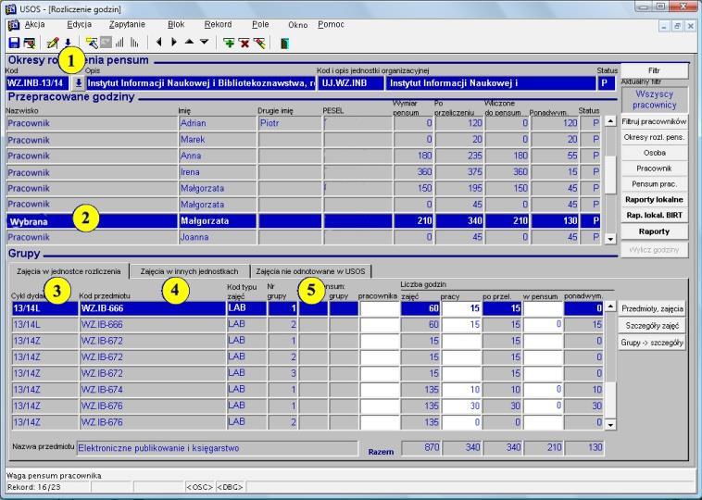Click the employee list scrollbar thumb

point(610,175)
